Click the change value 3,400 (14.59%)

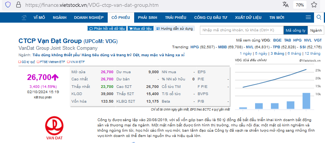(x=43, y=86)
